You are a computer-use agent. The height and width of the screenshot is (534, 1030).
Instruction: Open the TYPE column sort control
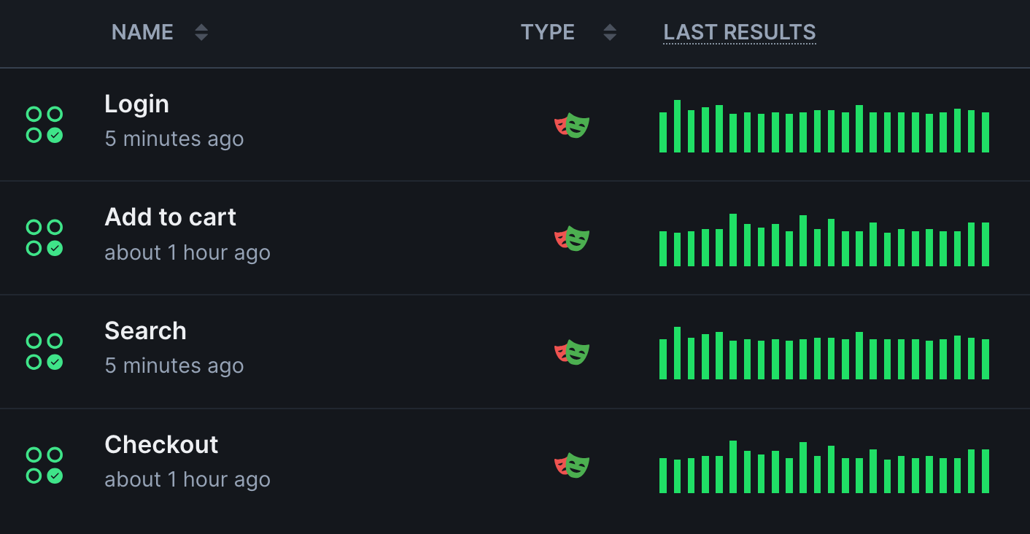(x=609, y=31)
